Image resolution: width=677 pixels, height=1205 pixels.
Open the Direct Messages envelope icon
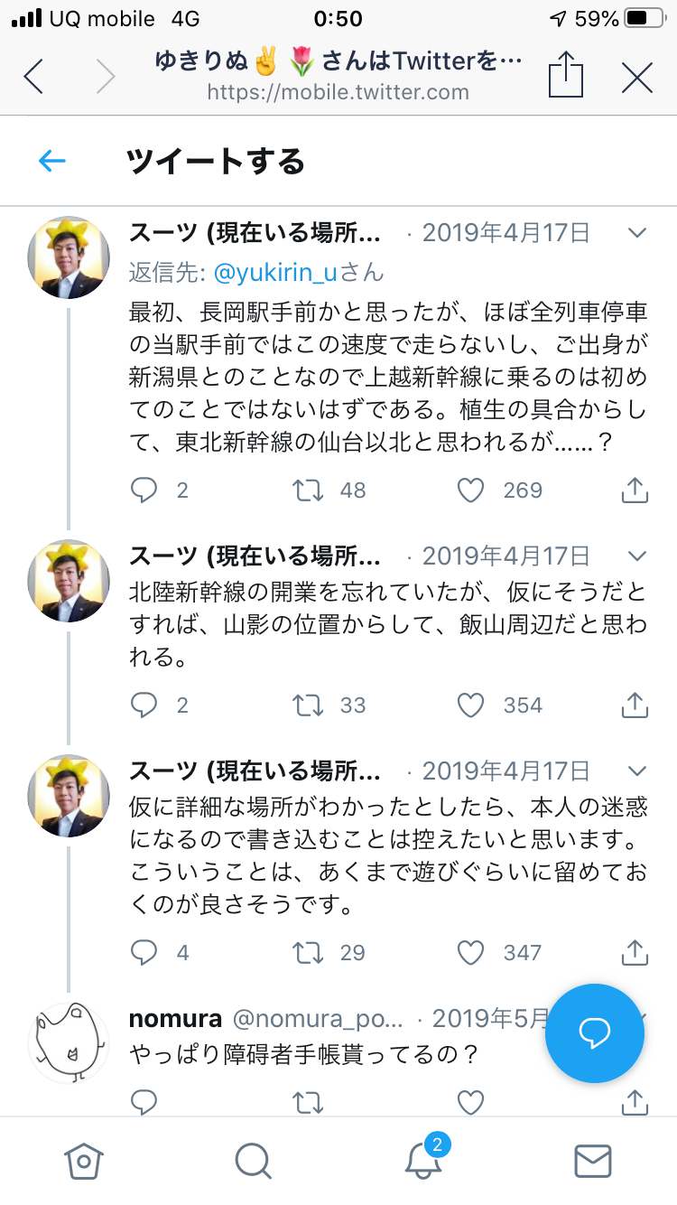(593, 1160)
